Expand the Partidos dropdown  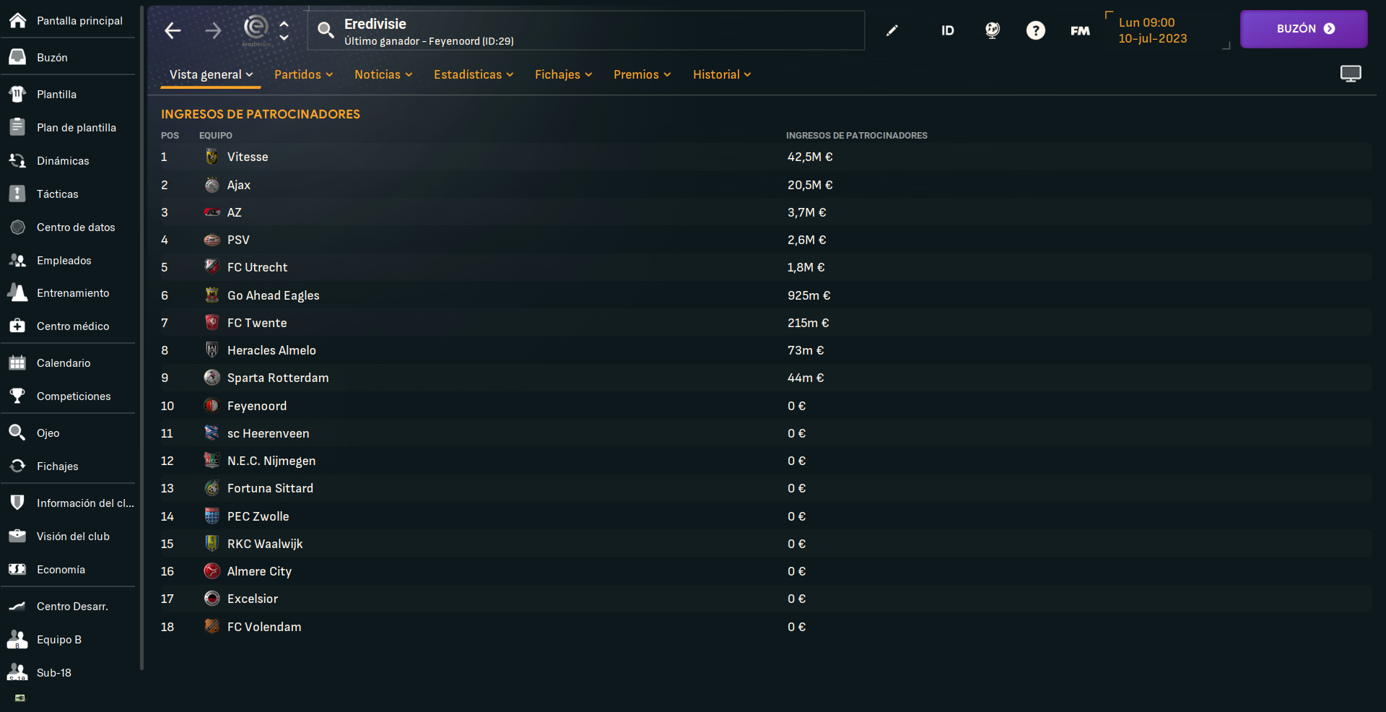(303, 74)
